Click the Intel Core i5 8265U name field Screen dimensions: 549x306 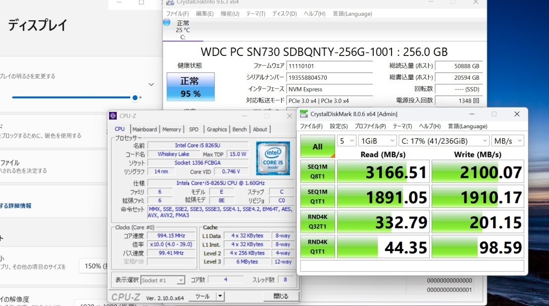(198, 145)
